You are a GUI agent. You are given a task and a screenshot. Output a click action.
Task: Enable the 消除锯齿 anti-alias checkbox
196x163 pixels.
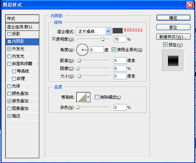pos(97,97)
